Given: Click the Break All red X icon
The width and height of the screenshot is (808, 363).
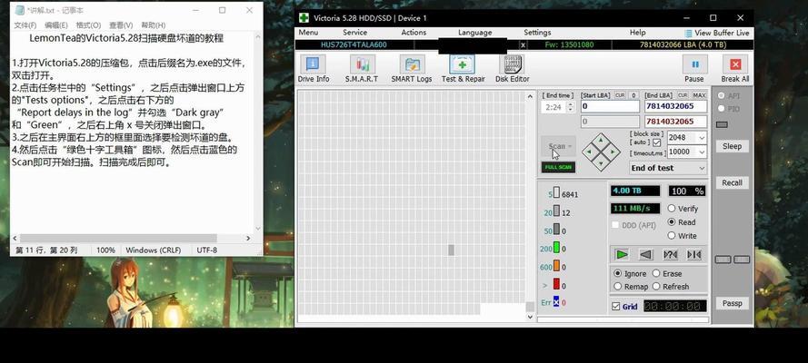Looking at the screenshot, I should click(735, 64).
